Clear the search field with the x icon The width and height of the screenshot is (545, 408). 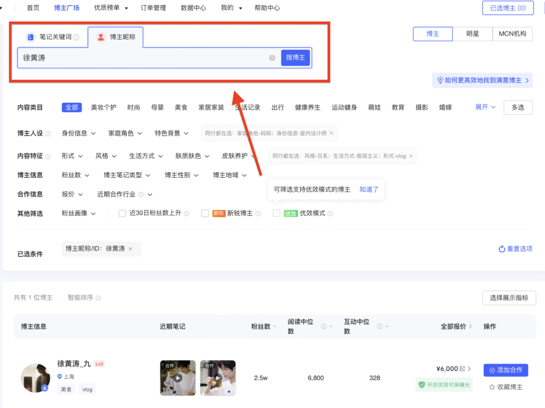tap(272, 58)
